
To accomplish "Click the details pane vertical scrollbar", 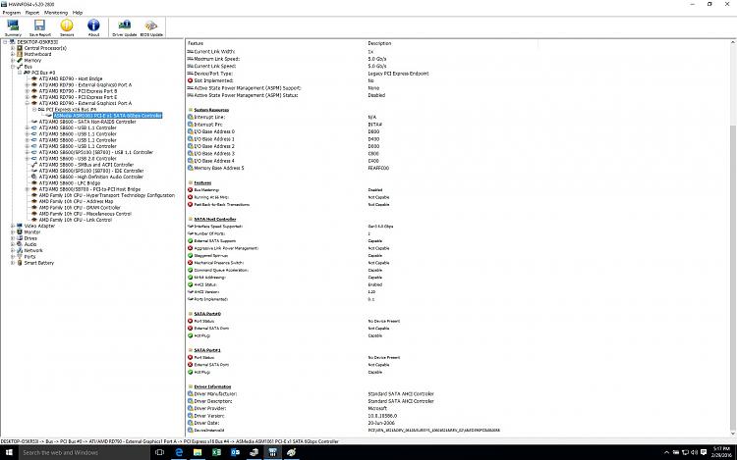I will click(732, 236).
